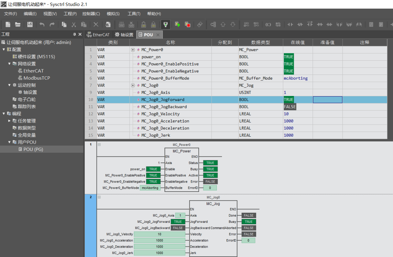
Task: Switch to the EtherCAT tab
Action: coord(98,35)
